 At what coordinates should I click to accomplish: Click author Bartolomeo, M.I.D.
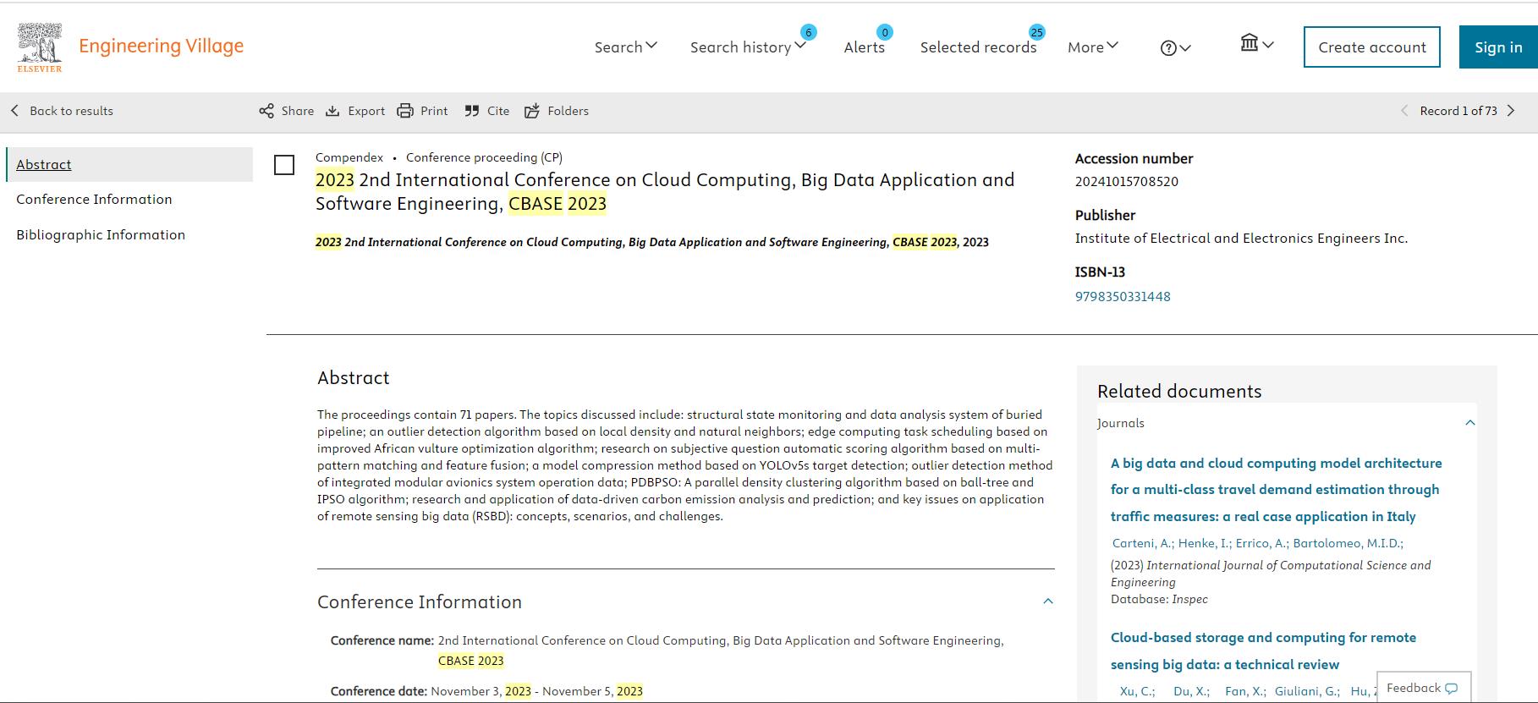click(x=1348, y=543)
